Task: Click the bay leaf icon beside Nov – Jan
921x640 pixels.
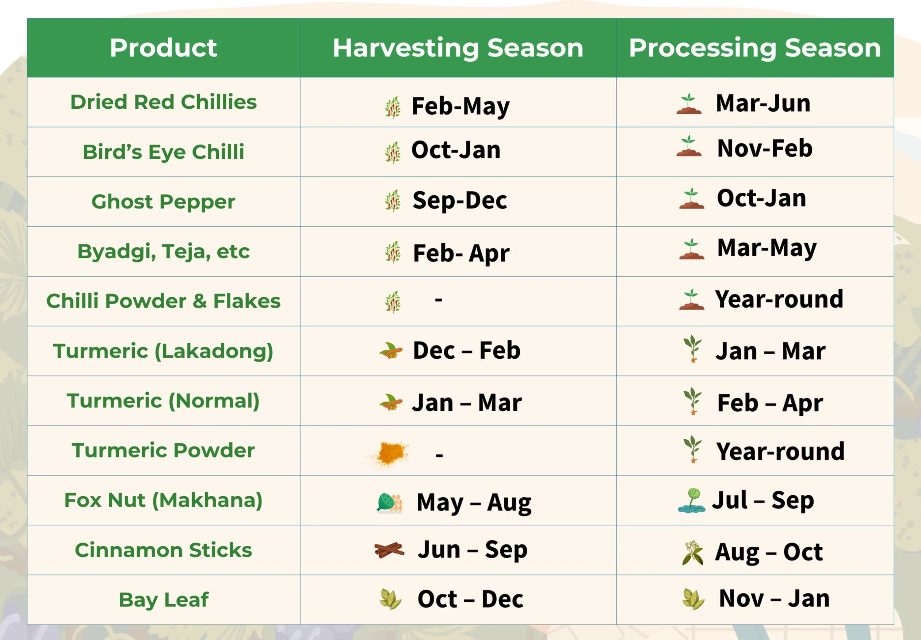Action: pos(693,599)
